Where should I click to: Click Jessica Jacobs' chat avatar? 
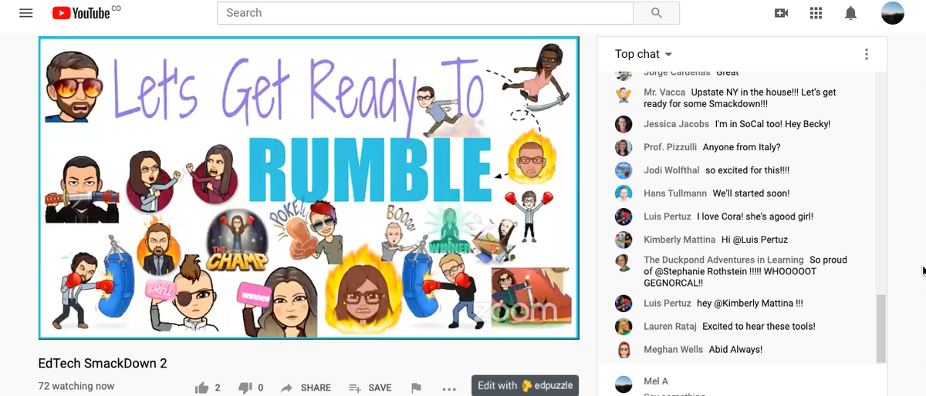coord(624,124)
